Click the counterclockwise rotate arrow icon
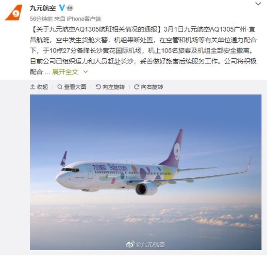This screenshot has height=258, width=267. coord(98,87)
